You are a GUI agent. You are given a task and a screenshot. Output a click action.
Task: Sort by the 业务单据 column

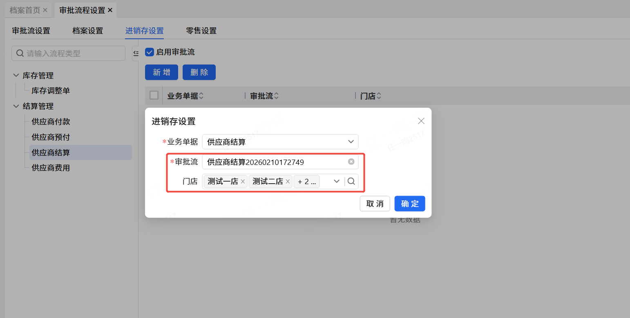point(201,96)
